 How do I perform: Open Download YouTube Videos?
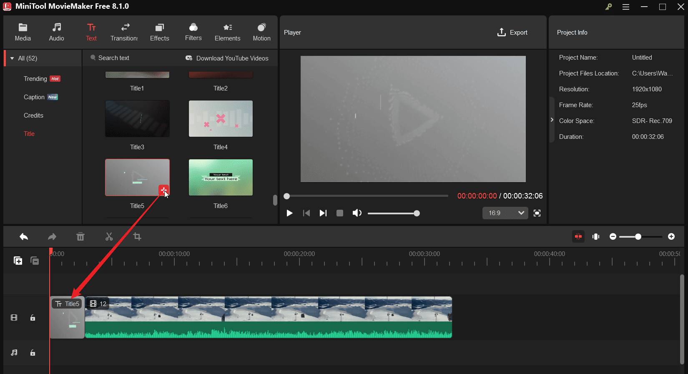(x=227, y=58)
